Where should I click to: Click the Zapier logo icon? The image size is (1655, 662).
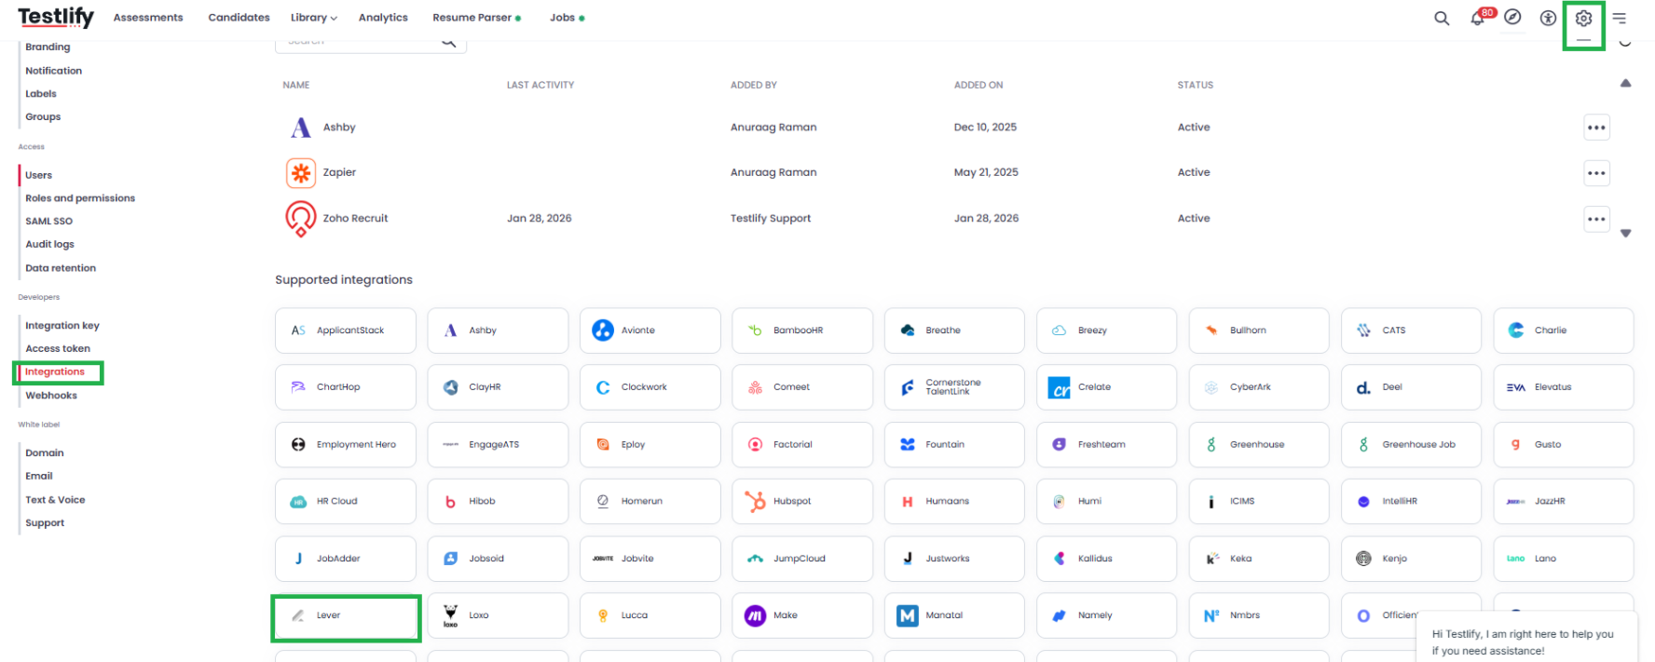point(300,172)
